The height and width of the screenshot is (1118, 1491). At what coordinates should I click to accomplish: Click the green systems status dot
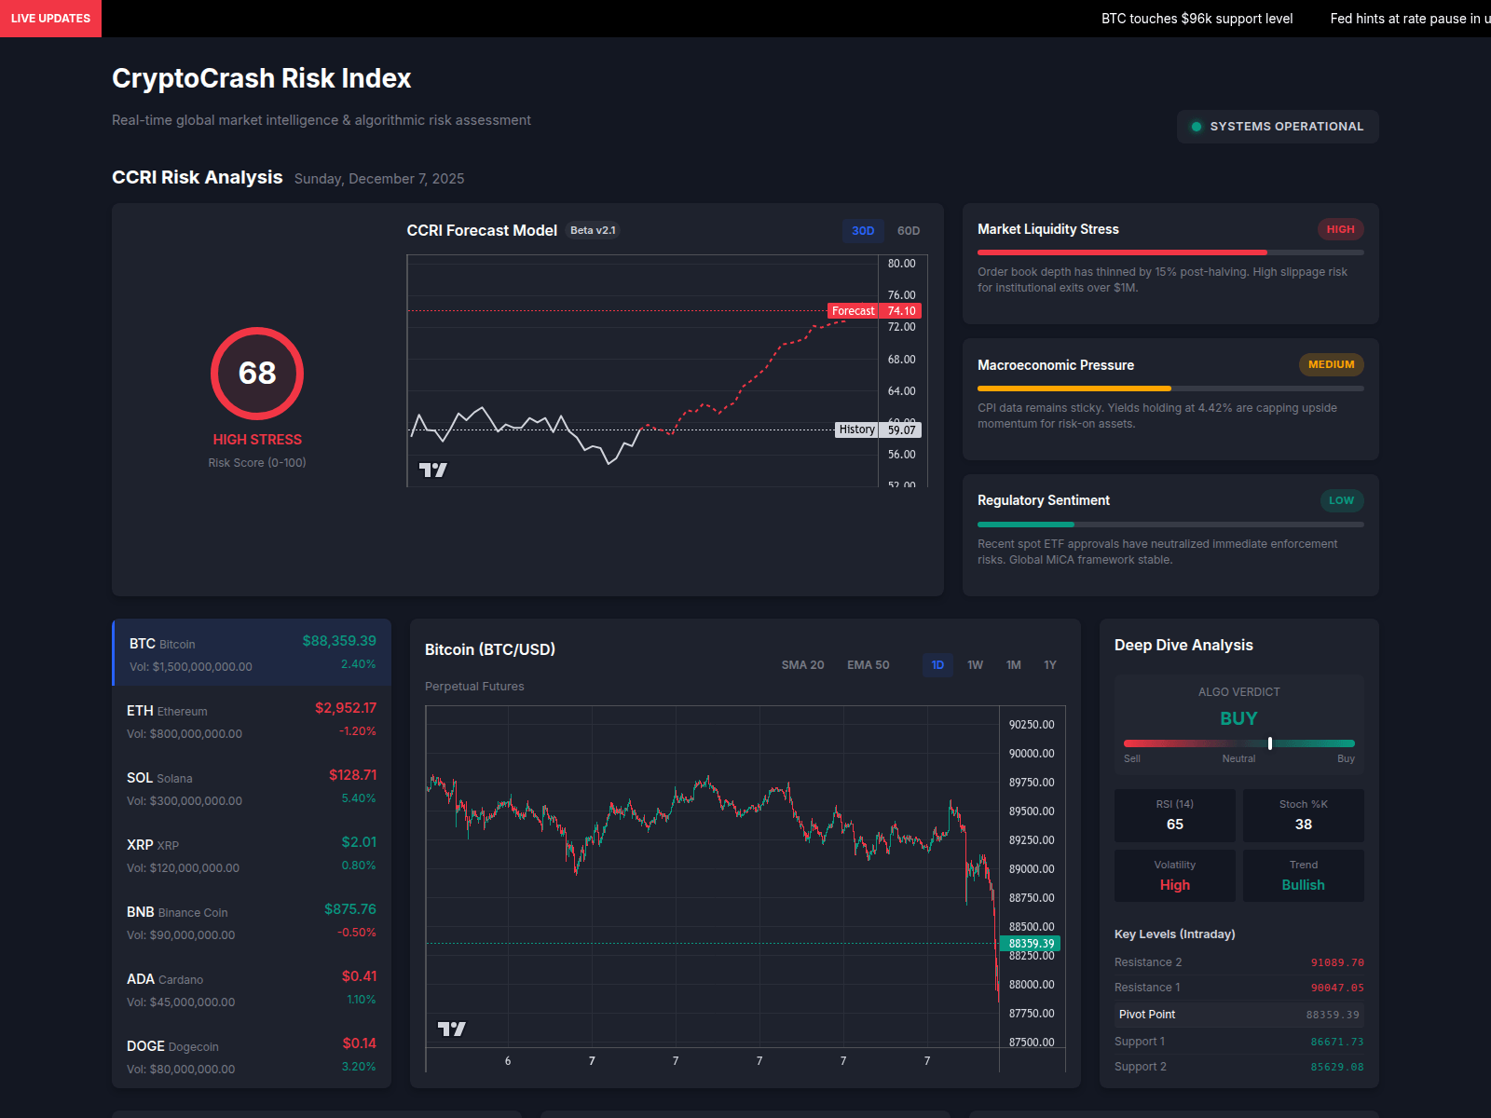click(x=1197, y=127)
